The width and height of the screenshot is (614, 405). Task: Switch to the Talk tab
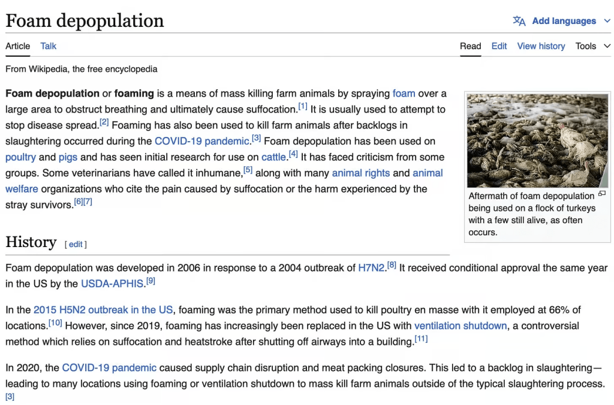tap(49, 46)
